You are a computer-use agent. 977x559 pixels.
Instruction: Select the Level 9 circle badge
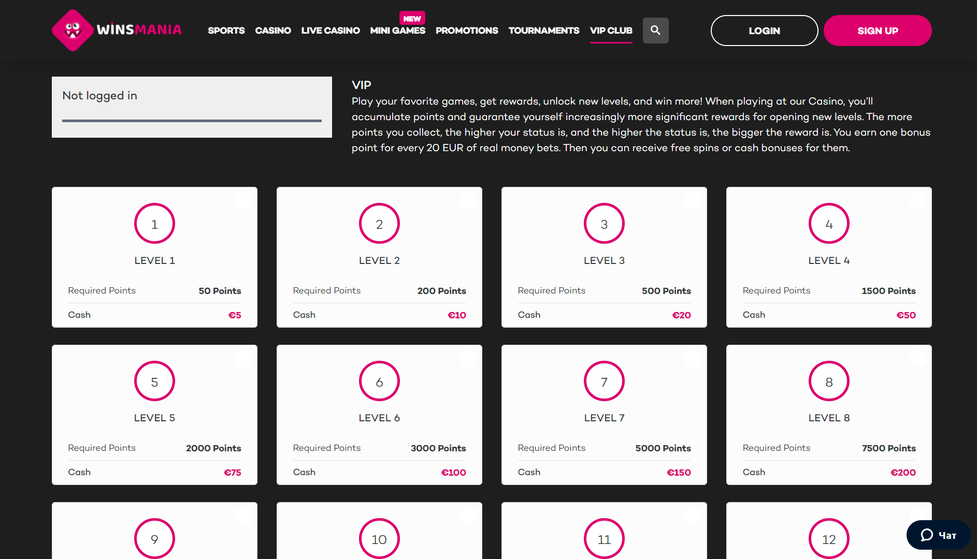coord(154,539)
